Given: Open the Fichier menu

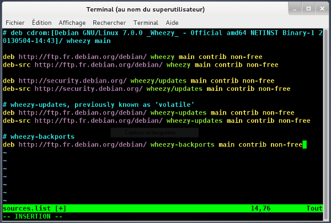Looking at the screenshot, I should 15,23.
